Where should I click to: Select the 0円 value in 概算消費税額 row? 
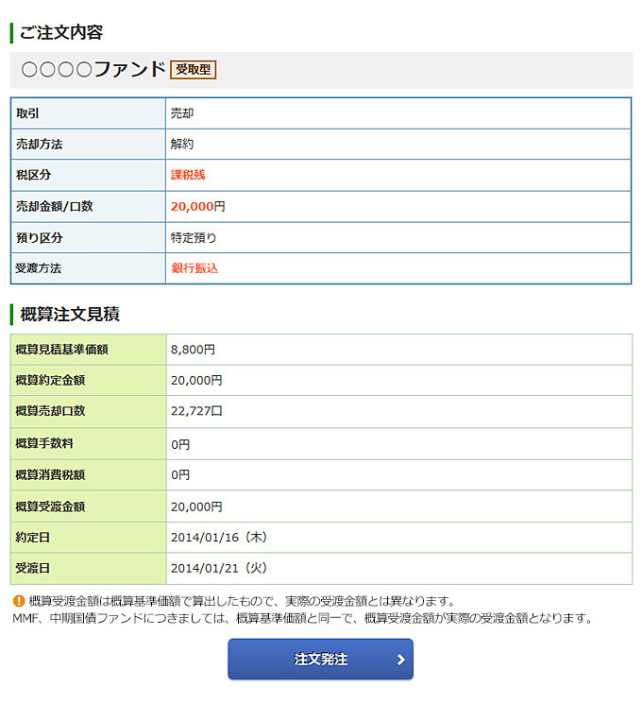click(x=180, y=474)
